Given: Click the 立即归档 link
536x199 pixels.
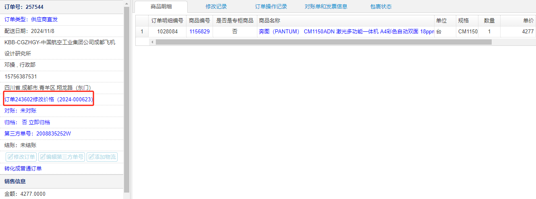Looking at the screenshot, I should click(x=39, y=122).
